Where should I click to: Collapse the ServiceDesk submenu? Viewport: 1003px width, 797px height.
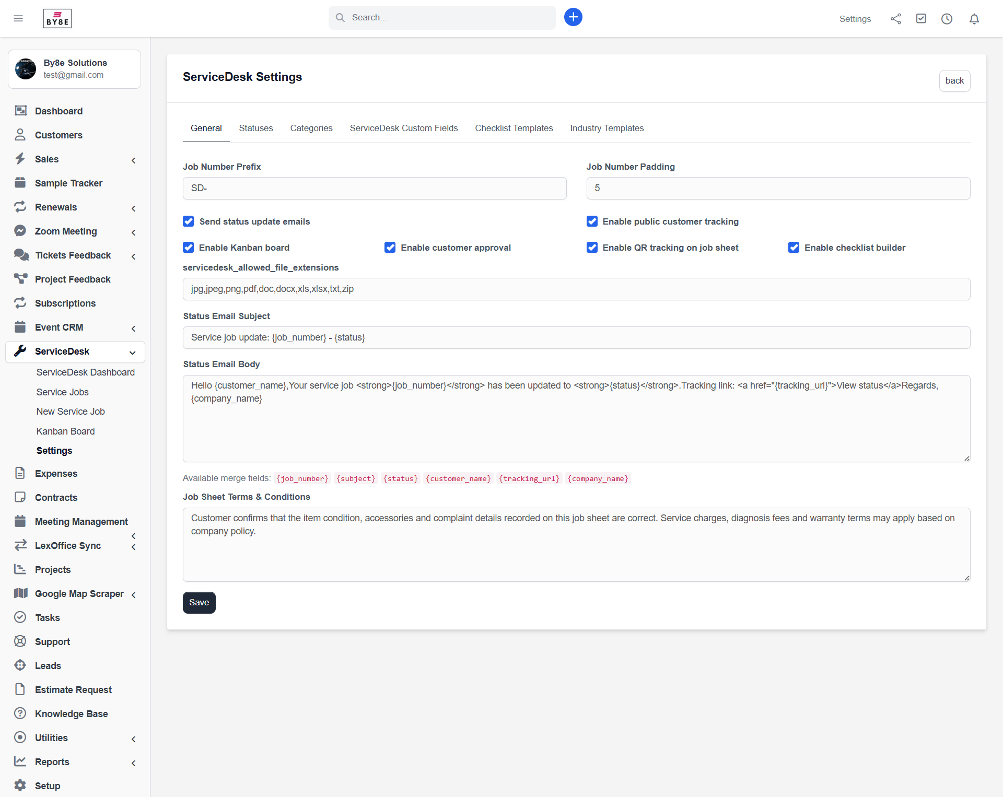coord(133,353)
